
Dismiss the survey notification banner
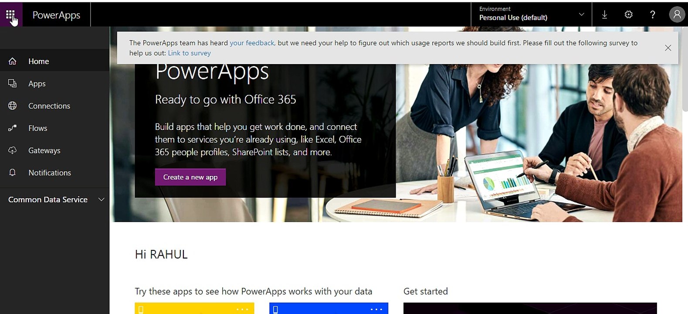[668, 48]
